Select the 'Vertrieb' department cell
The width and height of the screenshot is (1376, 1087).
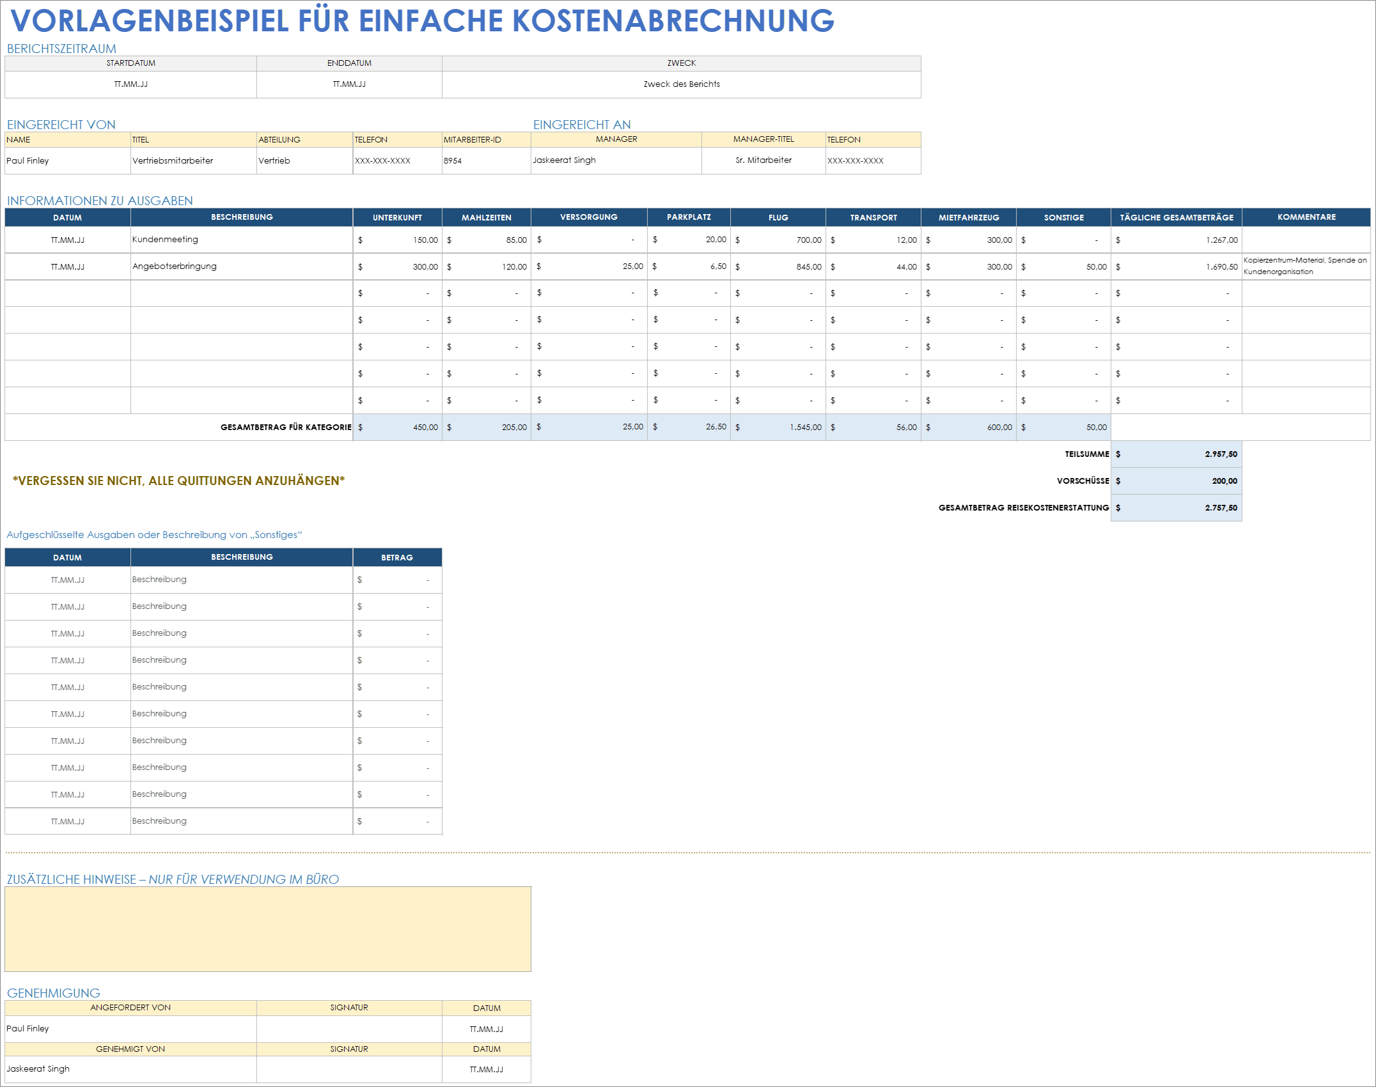(x=304, y=160)
